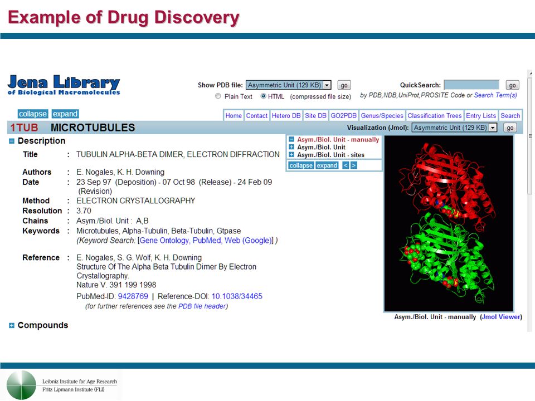Image resolution: width=535 pixels, height=401 pixels.
Task: Open the Gene Ontology keyword search link
Action: (164, 241)
